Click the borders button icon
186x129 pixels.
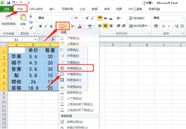click(x=61, y=26)
